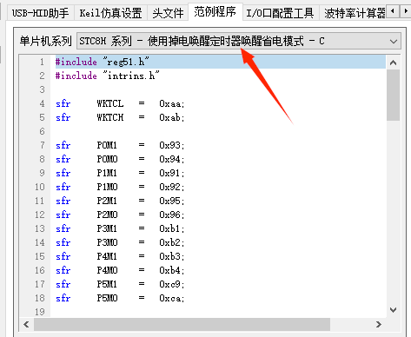Click the P3M1 = 0xb1 line
411x337 pixels.
tap(120, 228)
